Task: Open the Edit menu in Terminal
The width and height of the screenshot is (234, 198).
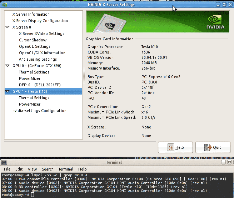Action: [x=19, y=169]
